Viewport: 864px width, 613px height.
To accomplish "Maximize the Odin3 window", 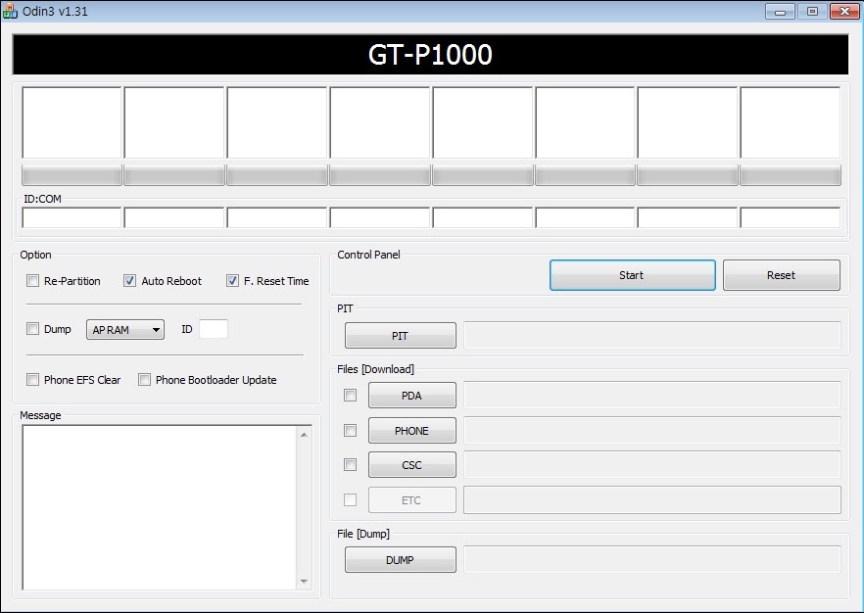I will coord(812,11).
